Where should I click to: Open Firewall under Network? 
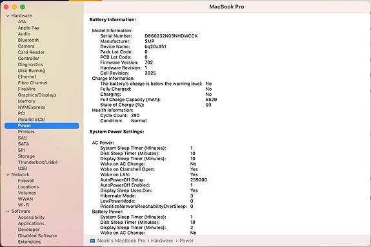tap(26, 181)
